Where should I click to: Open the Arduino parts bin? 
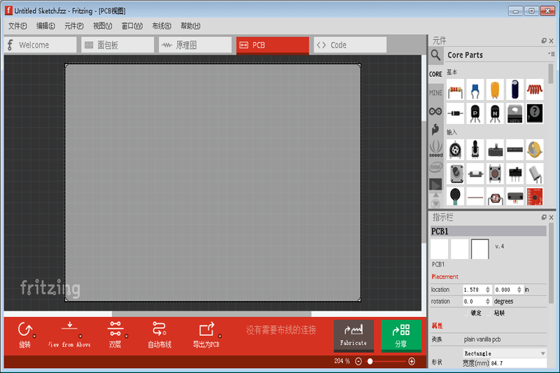(x=436, y=112)
